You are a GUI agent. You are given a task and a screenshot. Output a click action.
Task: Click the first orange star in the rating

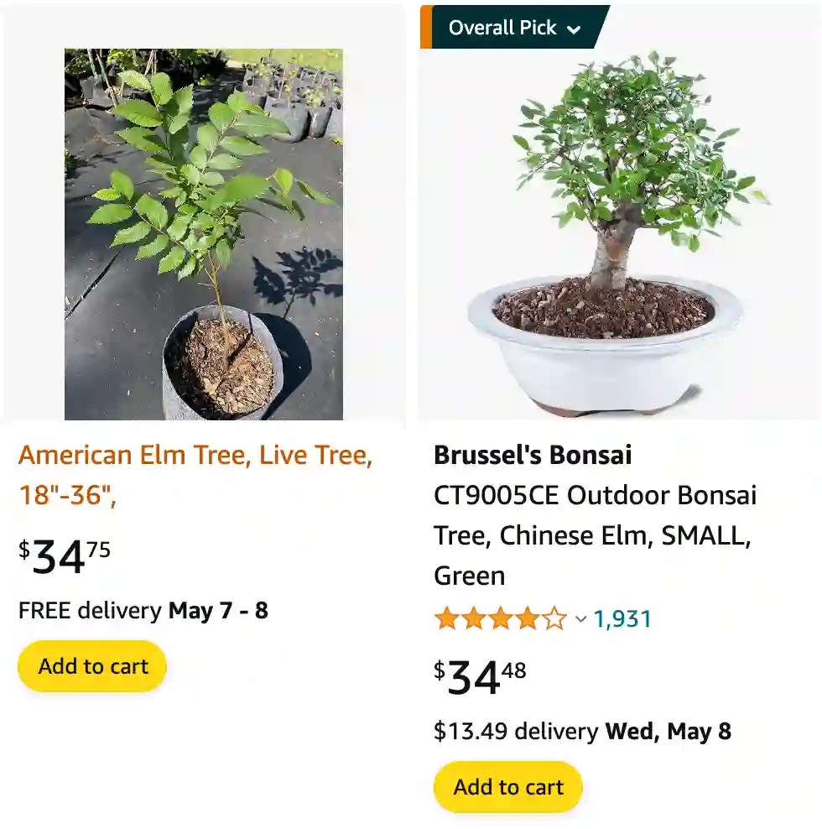tap(445, 618)
